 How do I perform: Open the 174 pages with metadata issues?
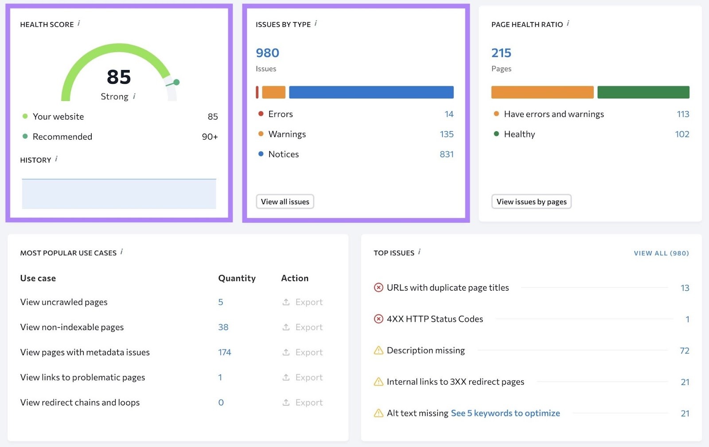click(x=224, y=352)
